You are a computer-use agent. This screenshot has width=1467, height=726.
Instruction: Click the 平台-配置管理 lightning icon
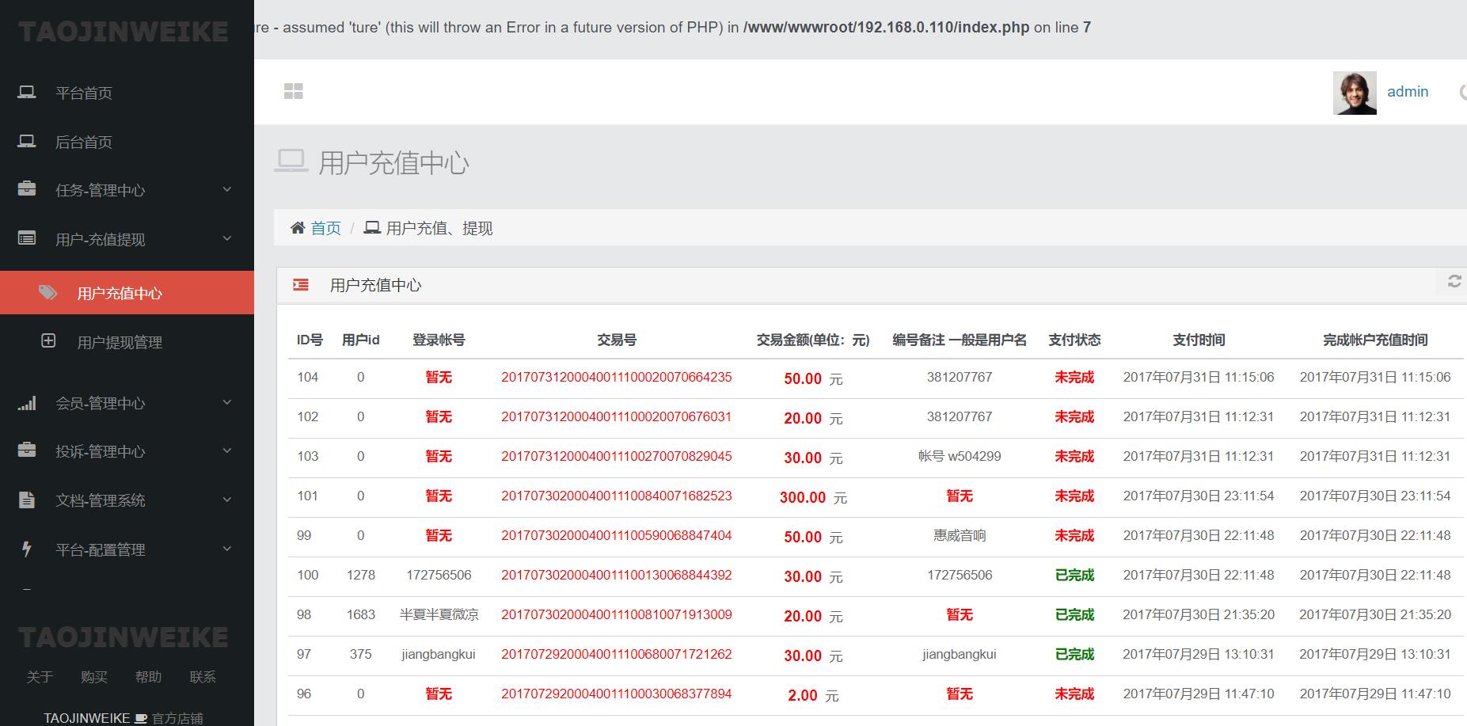pos(26,549)
